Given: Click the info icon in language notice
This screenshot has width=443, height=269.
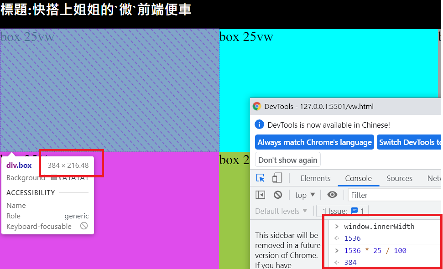Looking at the screenshot, I should (259, 124).
